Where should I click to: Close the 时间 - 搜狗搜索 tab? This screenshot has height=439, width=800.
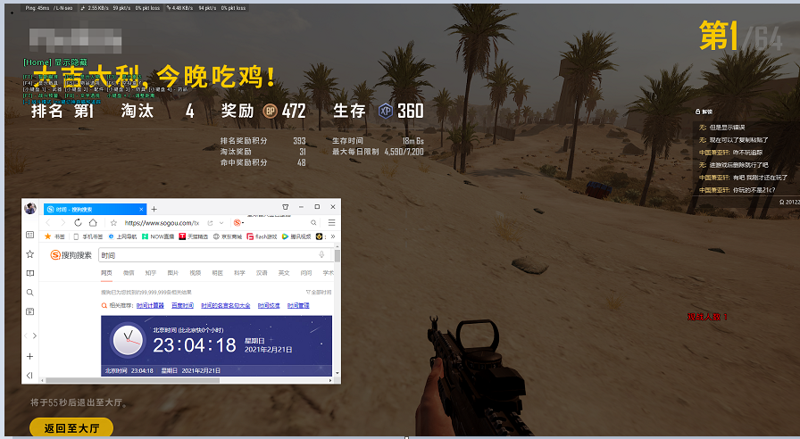coord(141,209)
